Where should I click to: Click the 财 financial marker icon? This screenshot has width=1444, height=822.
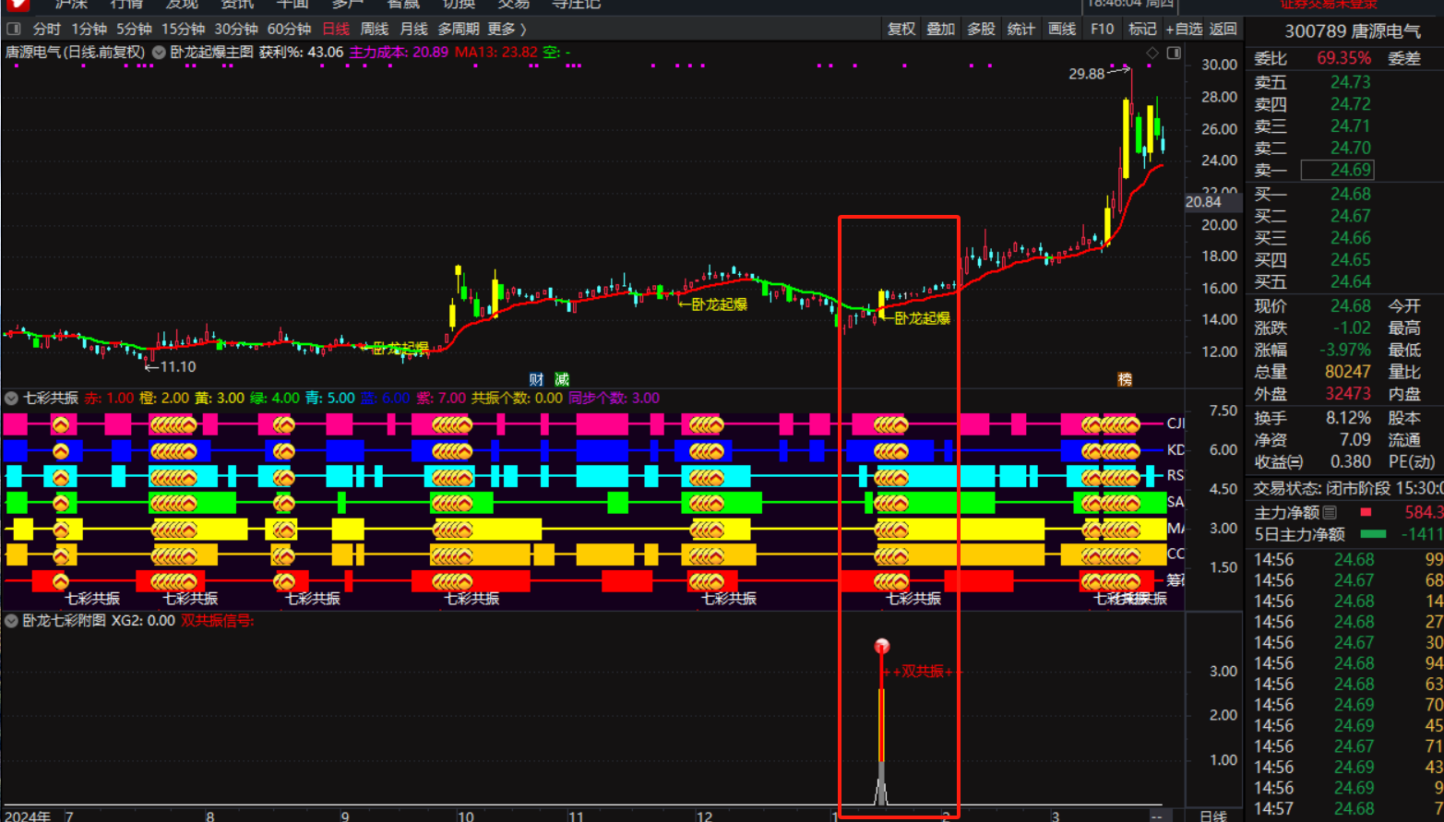536,379
